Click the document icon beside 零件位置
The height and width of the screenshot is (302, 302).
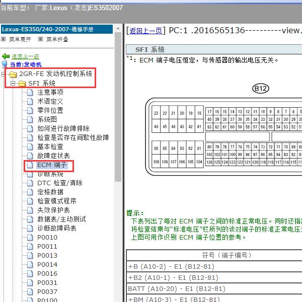pos(30,111)
